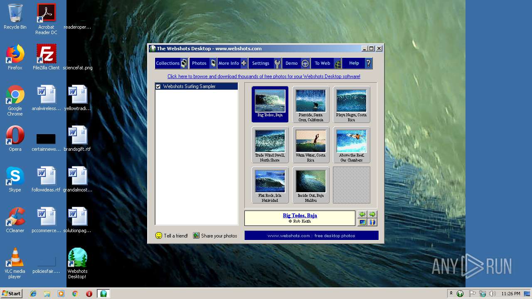Click the 11:26 PM taskbar clock
The width and height of the screenshot is (532, 299).
tap(510, 294)
